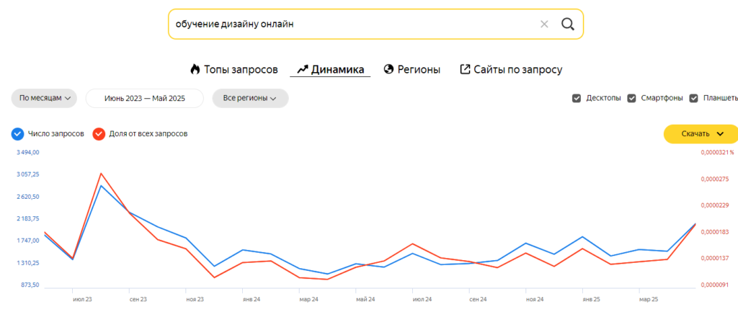Click the flame icon for top queries
The height and width of the screenshot is (312, 738).
pos(195,70)
